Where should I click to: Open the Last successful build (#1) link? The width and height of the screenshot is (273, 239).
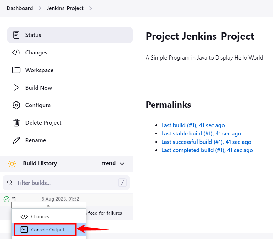(x=206, y=142)
